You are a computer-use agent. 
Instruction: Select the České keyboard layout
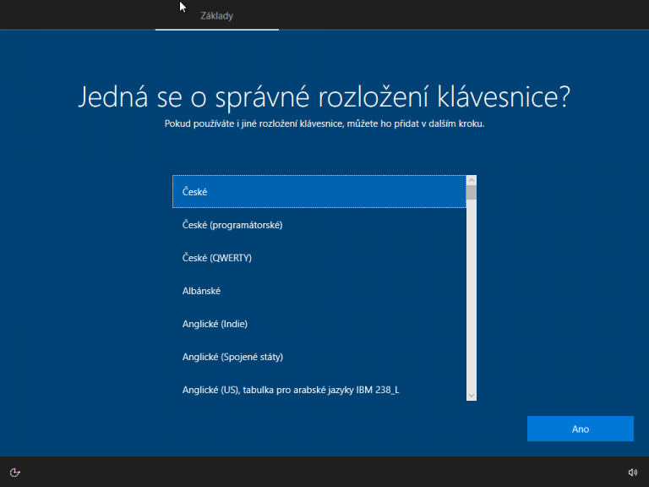coord(319,192)
